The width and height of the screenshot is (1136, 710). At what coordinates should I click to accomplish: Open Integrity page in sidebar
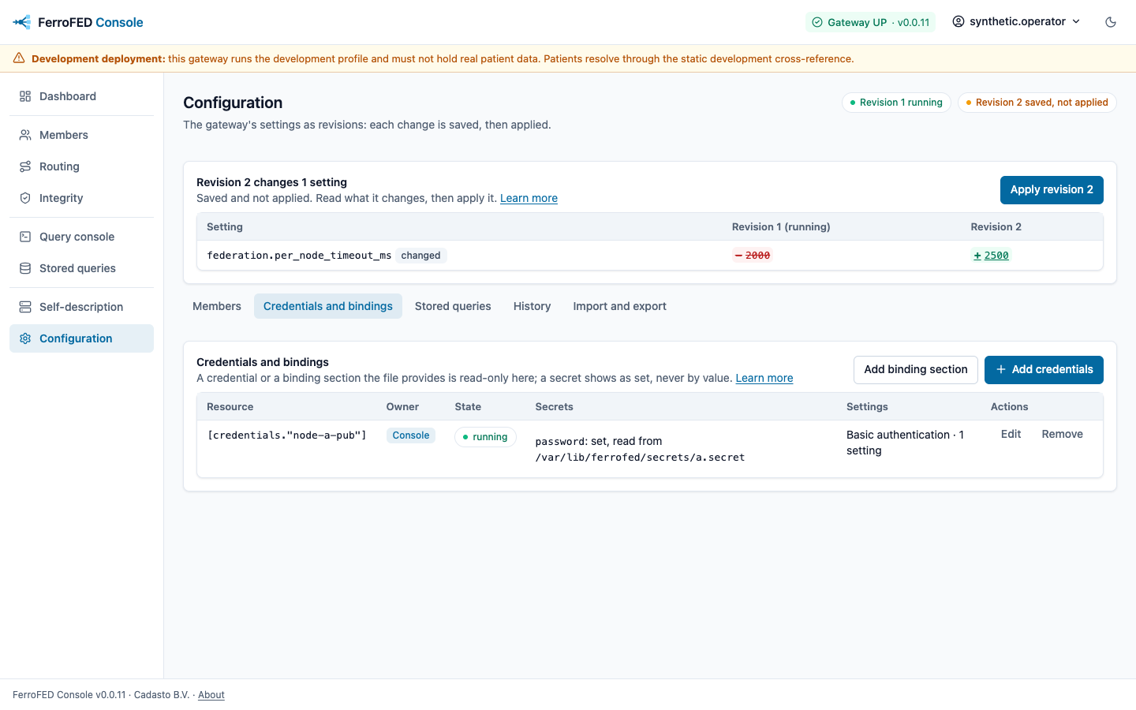click(81, 198)
